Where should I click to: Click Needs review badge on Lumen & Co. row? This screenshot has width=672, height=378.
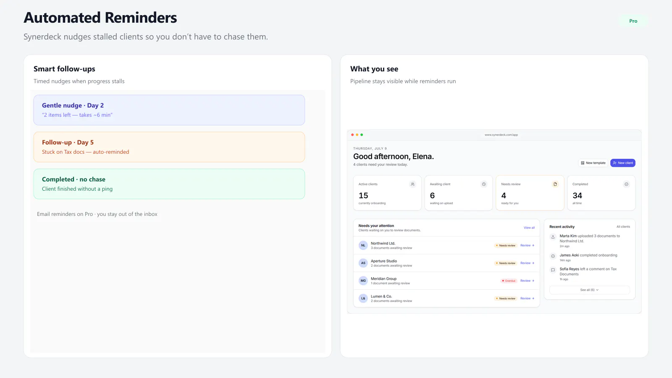click(506, 298)
